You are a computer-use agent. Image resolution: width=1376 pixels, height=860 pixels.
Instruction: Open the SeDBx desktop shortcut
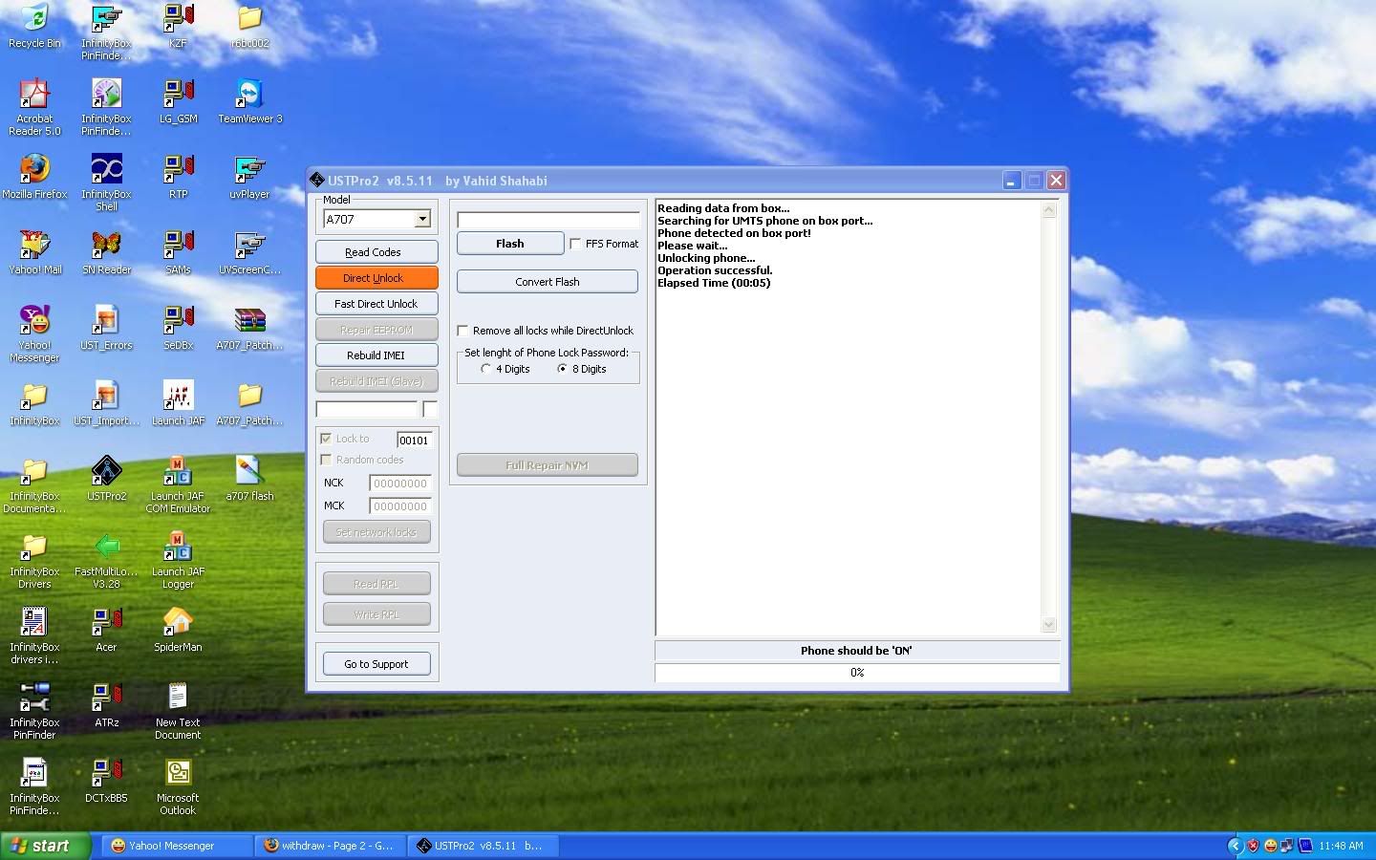[x=178, y=328]
